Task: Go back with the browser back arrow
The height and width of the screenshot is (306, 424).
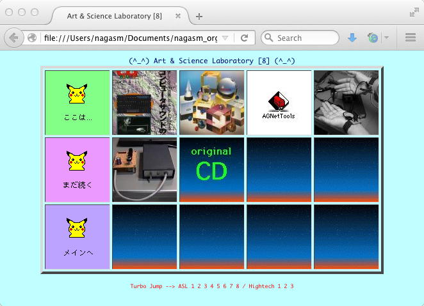Action: point(13,38)
